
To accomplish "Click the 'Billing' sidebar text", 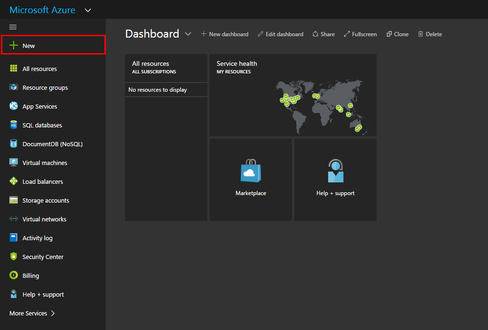I will click(31, 276).
